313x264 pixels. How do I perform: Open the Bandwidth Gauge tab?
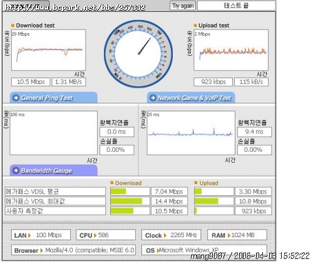pyautogui.click(x=54, y=170)
